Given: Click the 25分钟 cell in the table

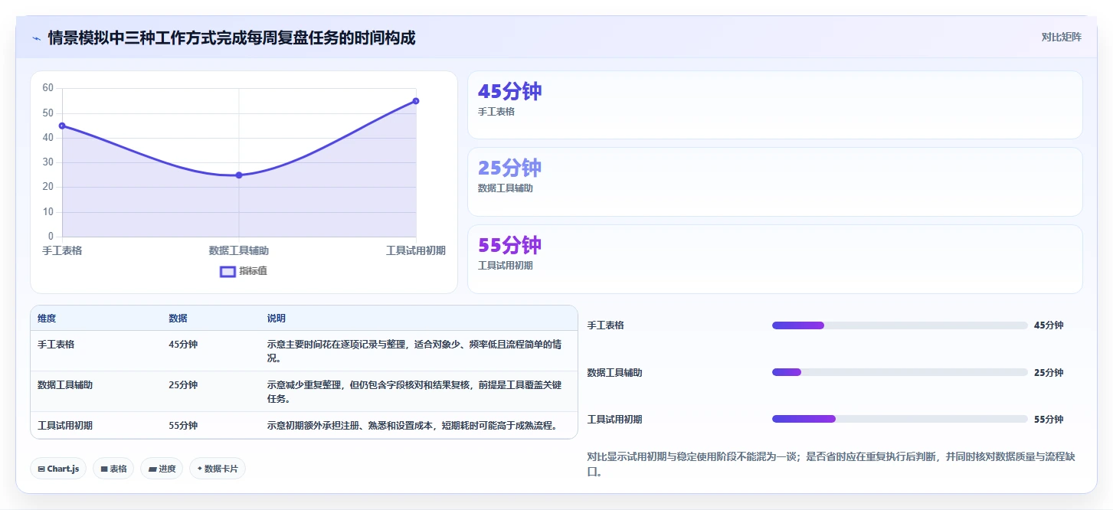Looking at the screenshot, I should [x=183, y=385].
